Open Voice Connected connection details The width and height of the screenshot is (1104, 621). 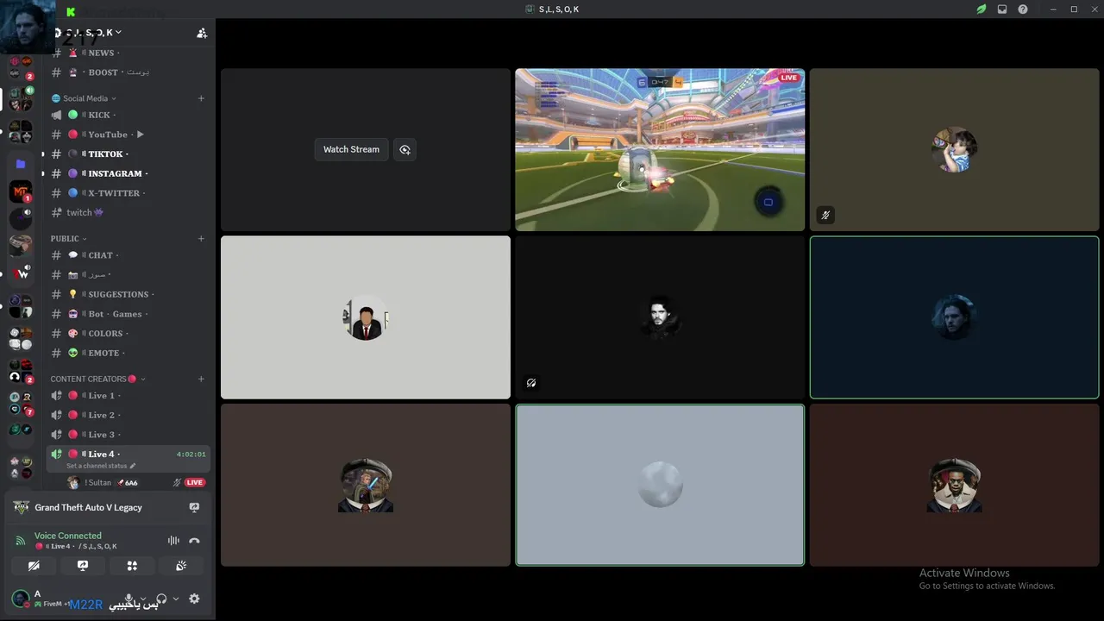(x=67, y=536)
